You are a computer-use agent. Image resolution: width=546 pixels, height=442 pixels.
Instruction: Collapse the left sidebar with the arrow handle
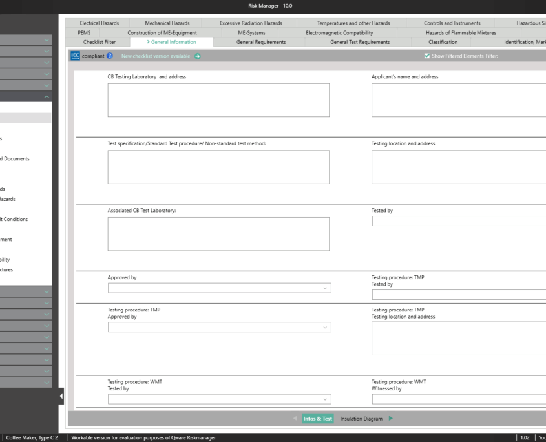pyautogui.click(x=62, y=396)
